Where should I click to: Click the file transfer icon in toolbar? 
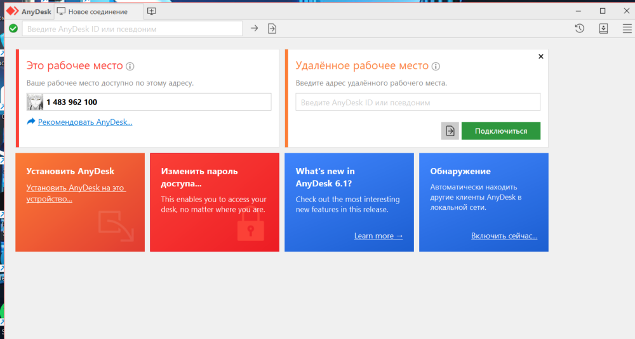click(x=272, y=29)
